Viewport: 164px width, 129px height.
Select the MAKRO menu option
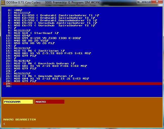(50, 102)
